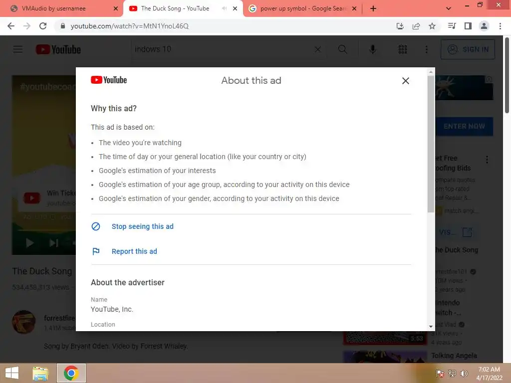Go back to previous page
The image size is (511, 383).
tap(11, 26)
